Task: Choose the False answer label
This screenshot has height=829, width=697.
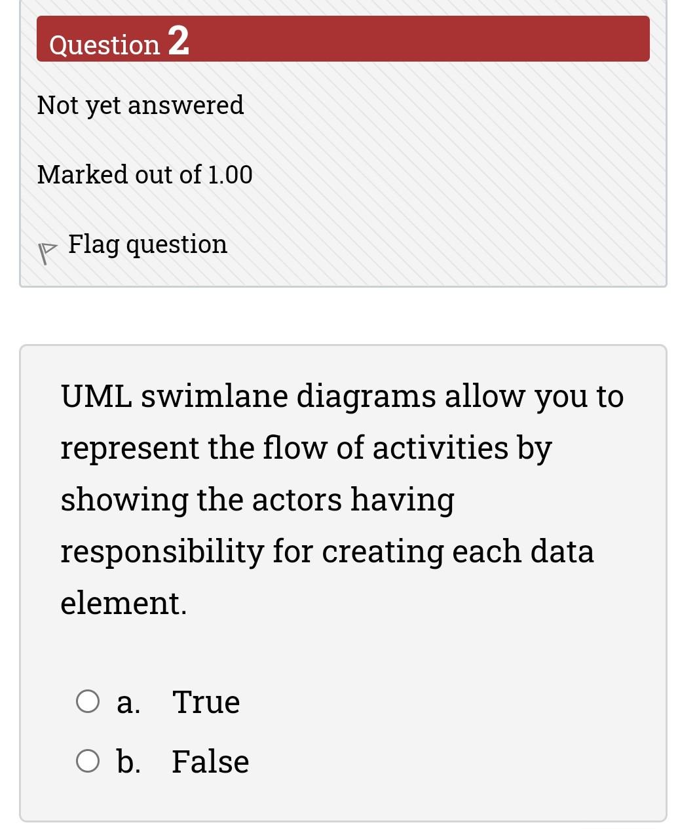Action: click(x=210, y=762)
